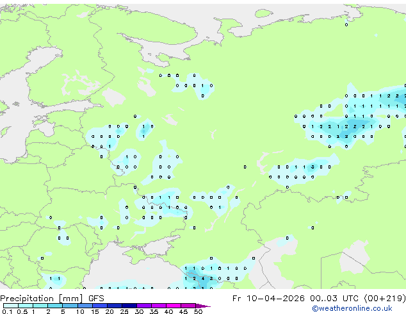Click the '10' legend label
This screenshot has width=406, height=314.
click(80, 311)
